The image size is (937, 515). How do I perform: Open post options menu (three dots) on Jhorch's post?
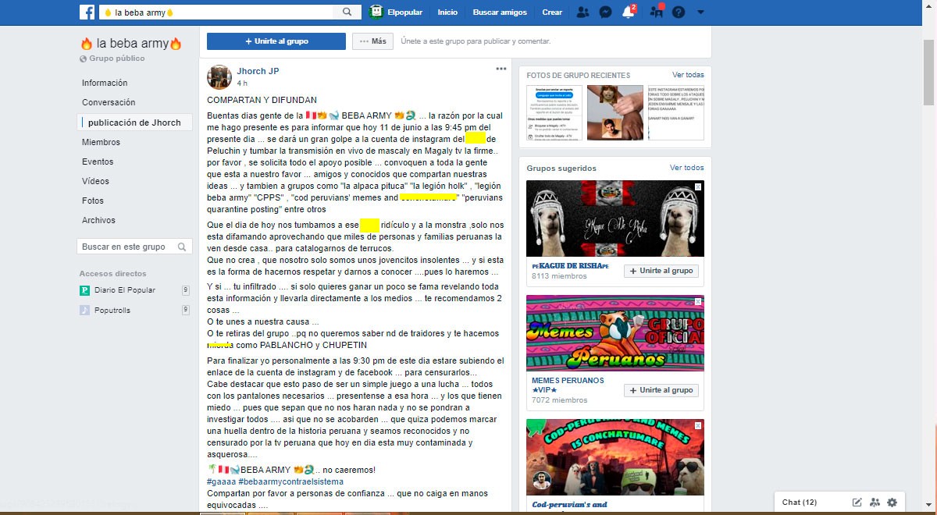[501, 69]
